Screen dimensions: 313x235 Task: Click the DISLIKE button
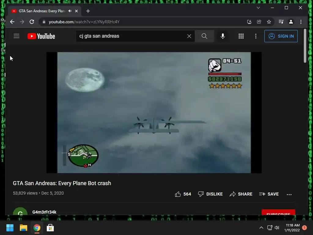[210, 194]
